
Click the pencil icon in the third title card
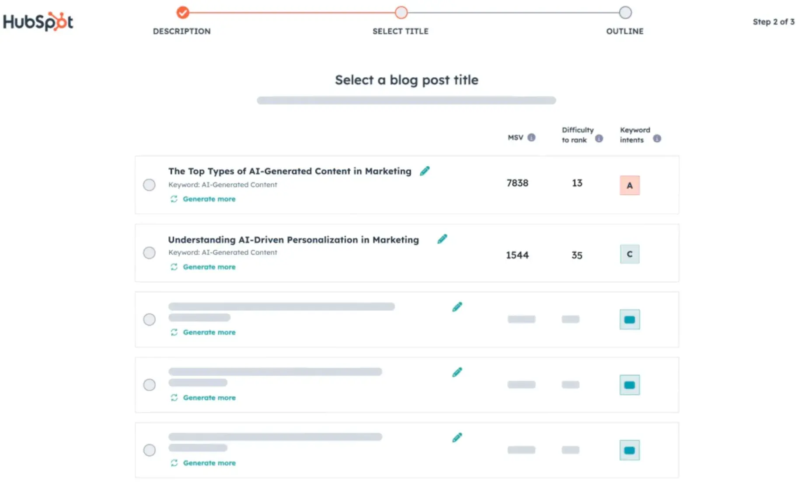pyautogui.click(x=457, y=307)
